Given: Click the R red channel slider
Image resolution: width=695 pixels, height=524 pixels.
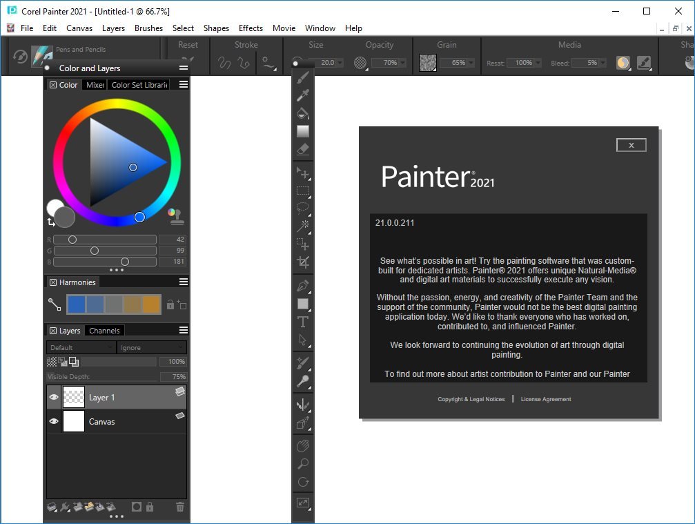Looking at the screenshot, I should (105, 240).
